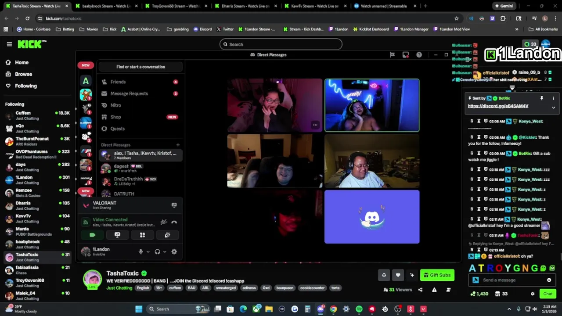
Task: Open group chat alex, Tasha, Kevvtv
Action: click(140, 155)
